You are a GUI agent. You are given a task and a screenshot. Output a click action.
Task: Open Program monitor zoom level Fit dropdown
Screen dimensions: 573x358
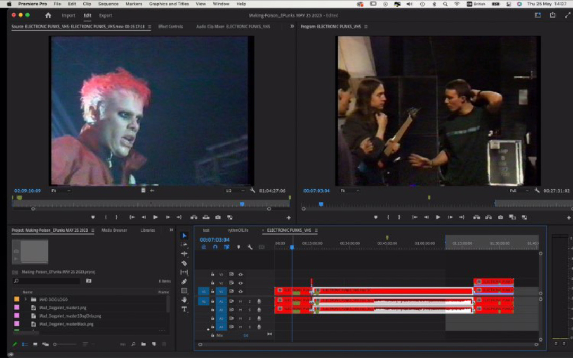point(350,191)
